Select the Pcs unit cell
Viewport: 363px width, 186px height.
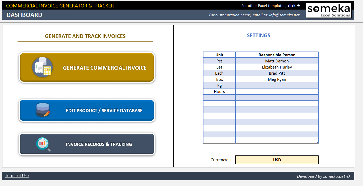click(219, 61)
